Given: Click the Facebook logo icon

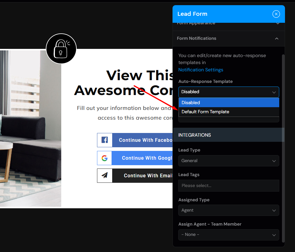Looking at the screenshot, I should click(x=105, y=140).
